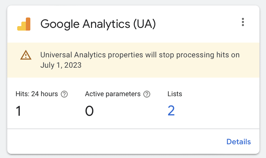Click the hits value 1

[x=18, y=111]
